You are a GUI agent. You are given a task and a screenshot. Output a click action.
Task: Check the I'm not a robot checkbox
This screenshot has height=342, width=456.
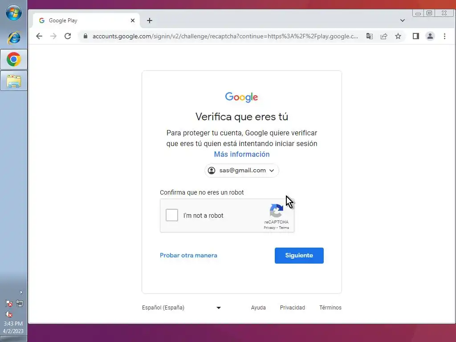pyautogui.click(x=172, y=215)
